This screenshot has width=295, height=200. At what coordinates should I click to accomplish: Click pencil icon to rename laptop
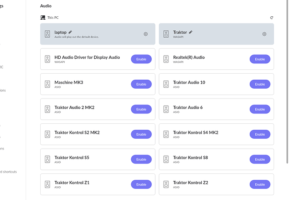click(x=71, y=32)
